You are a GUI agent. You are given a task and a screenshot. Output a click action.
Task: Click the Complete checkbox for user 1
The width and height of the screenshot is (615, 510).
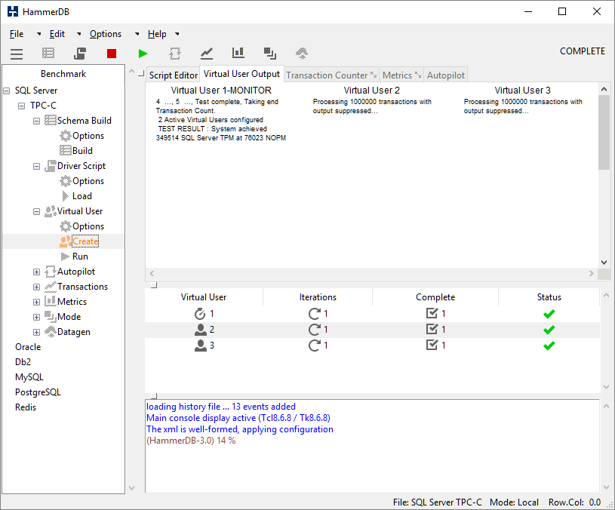[432, 313]
